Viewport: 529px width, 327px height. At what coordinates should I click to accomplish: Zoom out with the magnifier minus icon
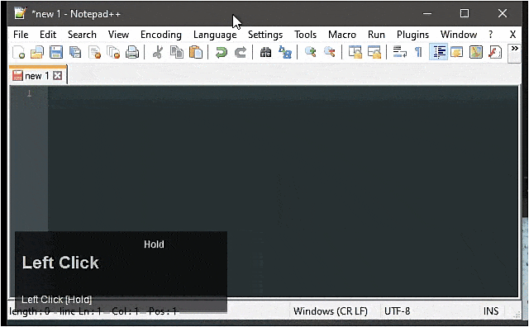click(329, 52)
